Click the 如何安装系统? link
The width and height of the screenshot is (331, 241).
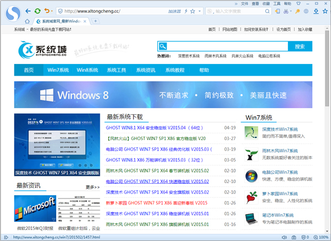(256, 29)
